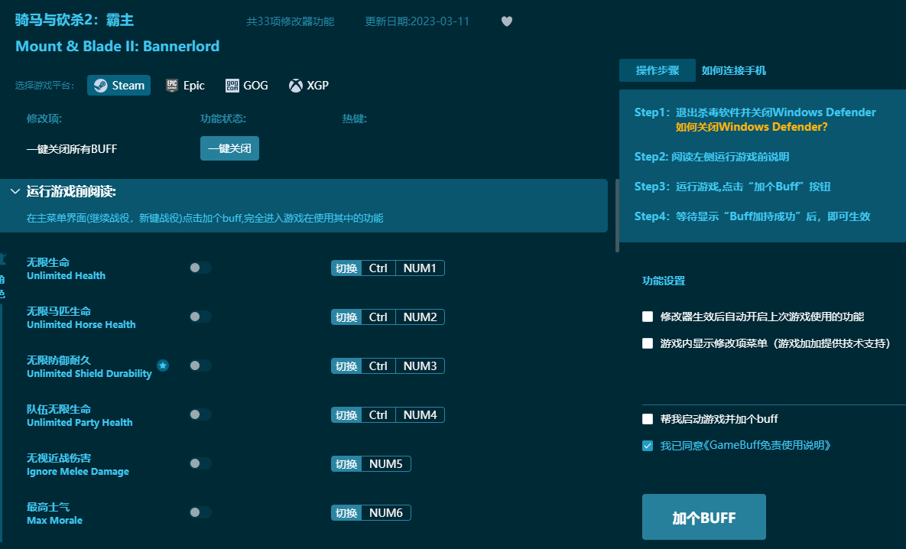Click 切换 button for Unlimited Horse Health
This screenshot has height=549, width=906.
346,317
